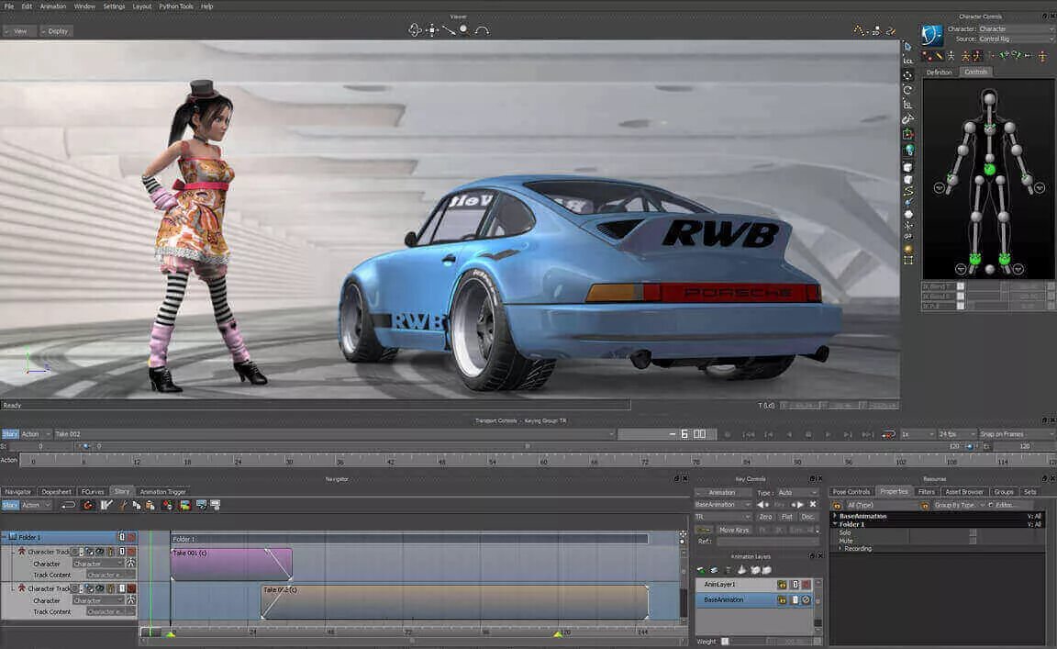Click the red circular icon in Story toolbar
Screen dimensions: 1057x649
point(88,505)
